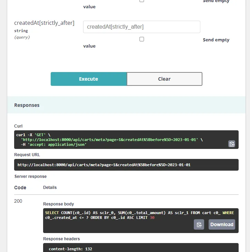Click the Response body label
The width and height of the screenshot is (250, 252).
[x=59, y=204]
